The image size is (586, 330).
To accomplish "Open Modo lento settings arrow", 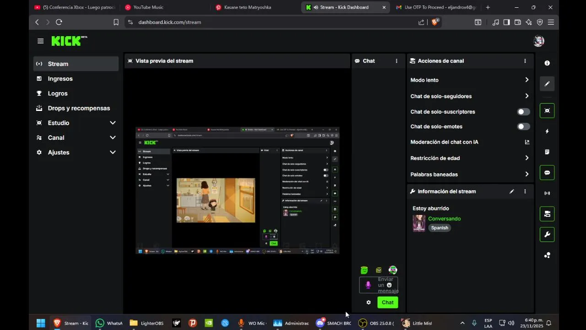I will [527, 80].
